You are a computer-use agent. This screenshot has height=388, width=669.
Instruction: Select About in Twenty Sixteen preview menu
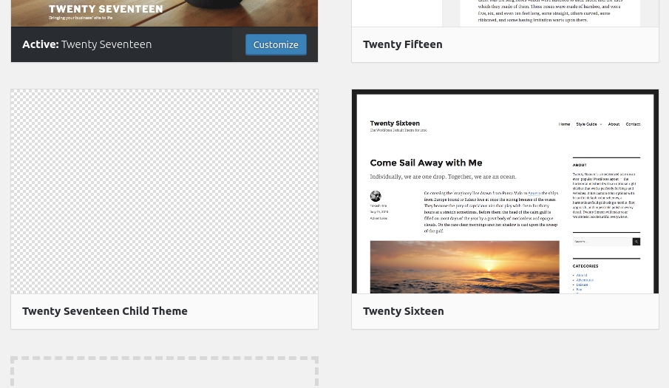coord(614,124)
